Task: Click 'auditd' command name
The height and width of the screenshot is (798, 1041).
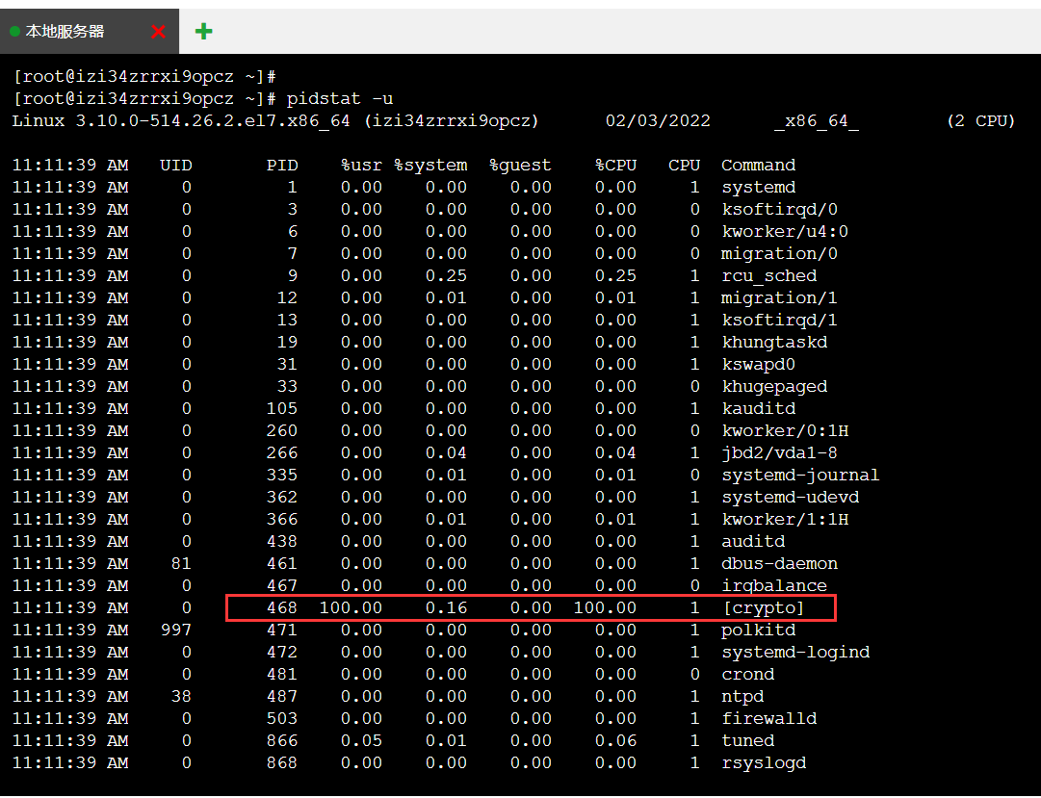Action: click(x=753, y=542)
